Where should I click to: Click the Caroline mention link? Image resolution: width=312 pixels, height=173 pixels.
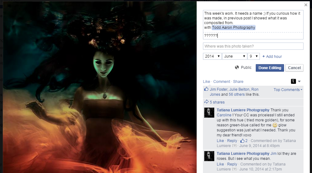pos(224,115)
